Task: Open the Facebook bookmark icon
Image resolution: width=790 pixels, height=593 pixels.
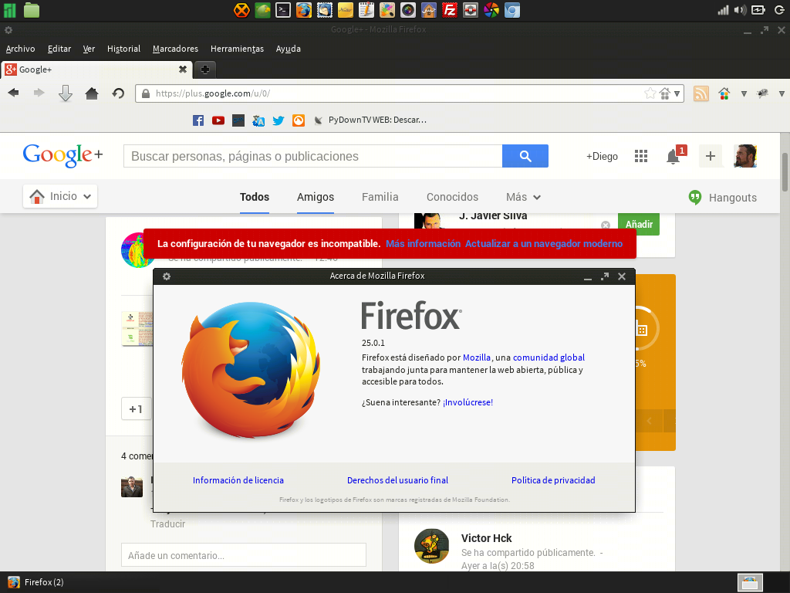Action: coord(198,120)
